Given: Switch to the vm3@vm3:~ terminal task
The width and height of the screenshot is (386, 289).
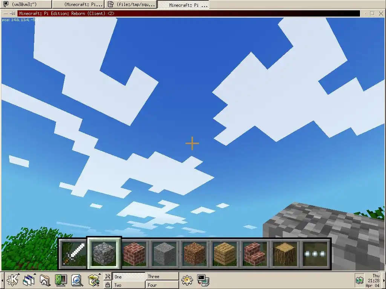Looking at the screenshot, I should (26, 4).
